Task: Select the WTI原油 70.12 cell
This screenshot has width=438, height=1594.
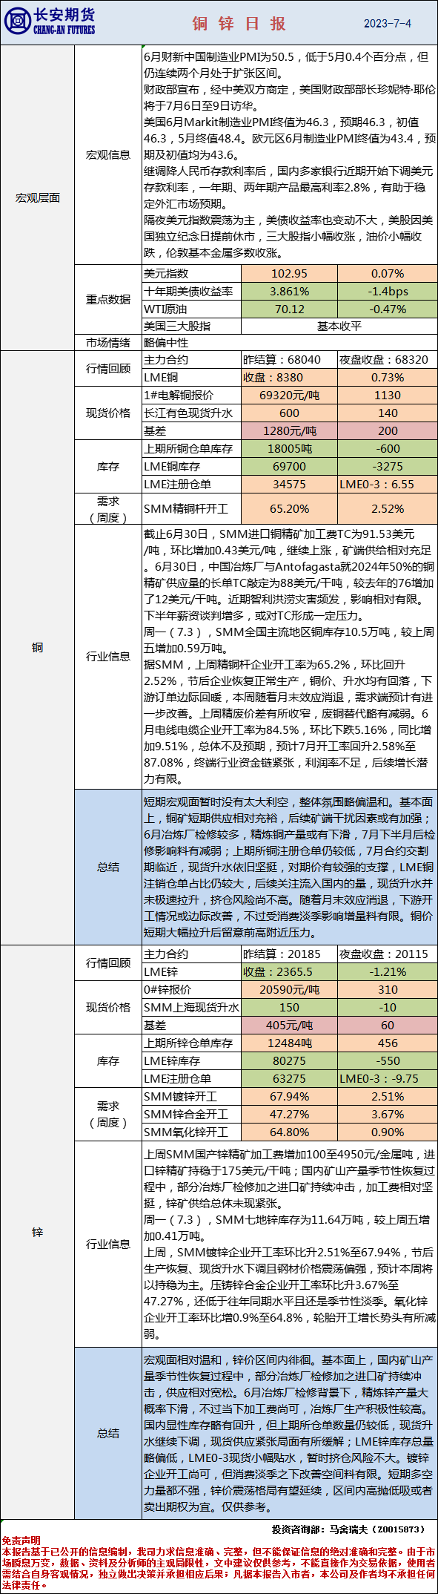Action: pyautogui.click(x=289, y=309)
